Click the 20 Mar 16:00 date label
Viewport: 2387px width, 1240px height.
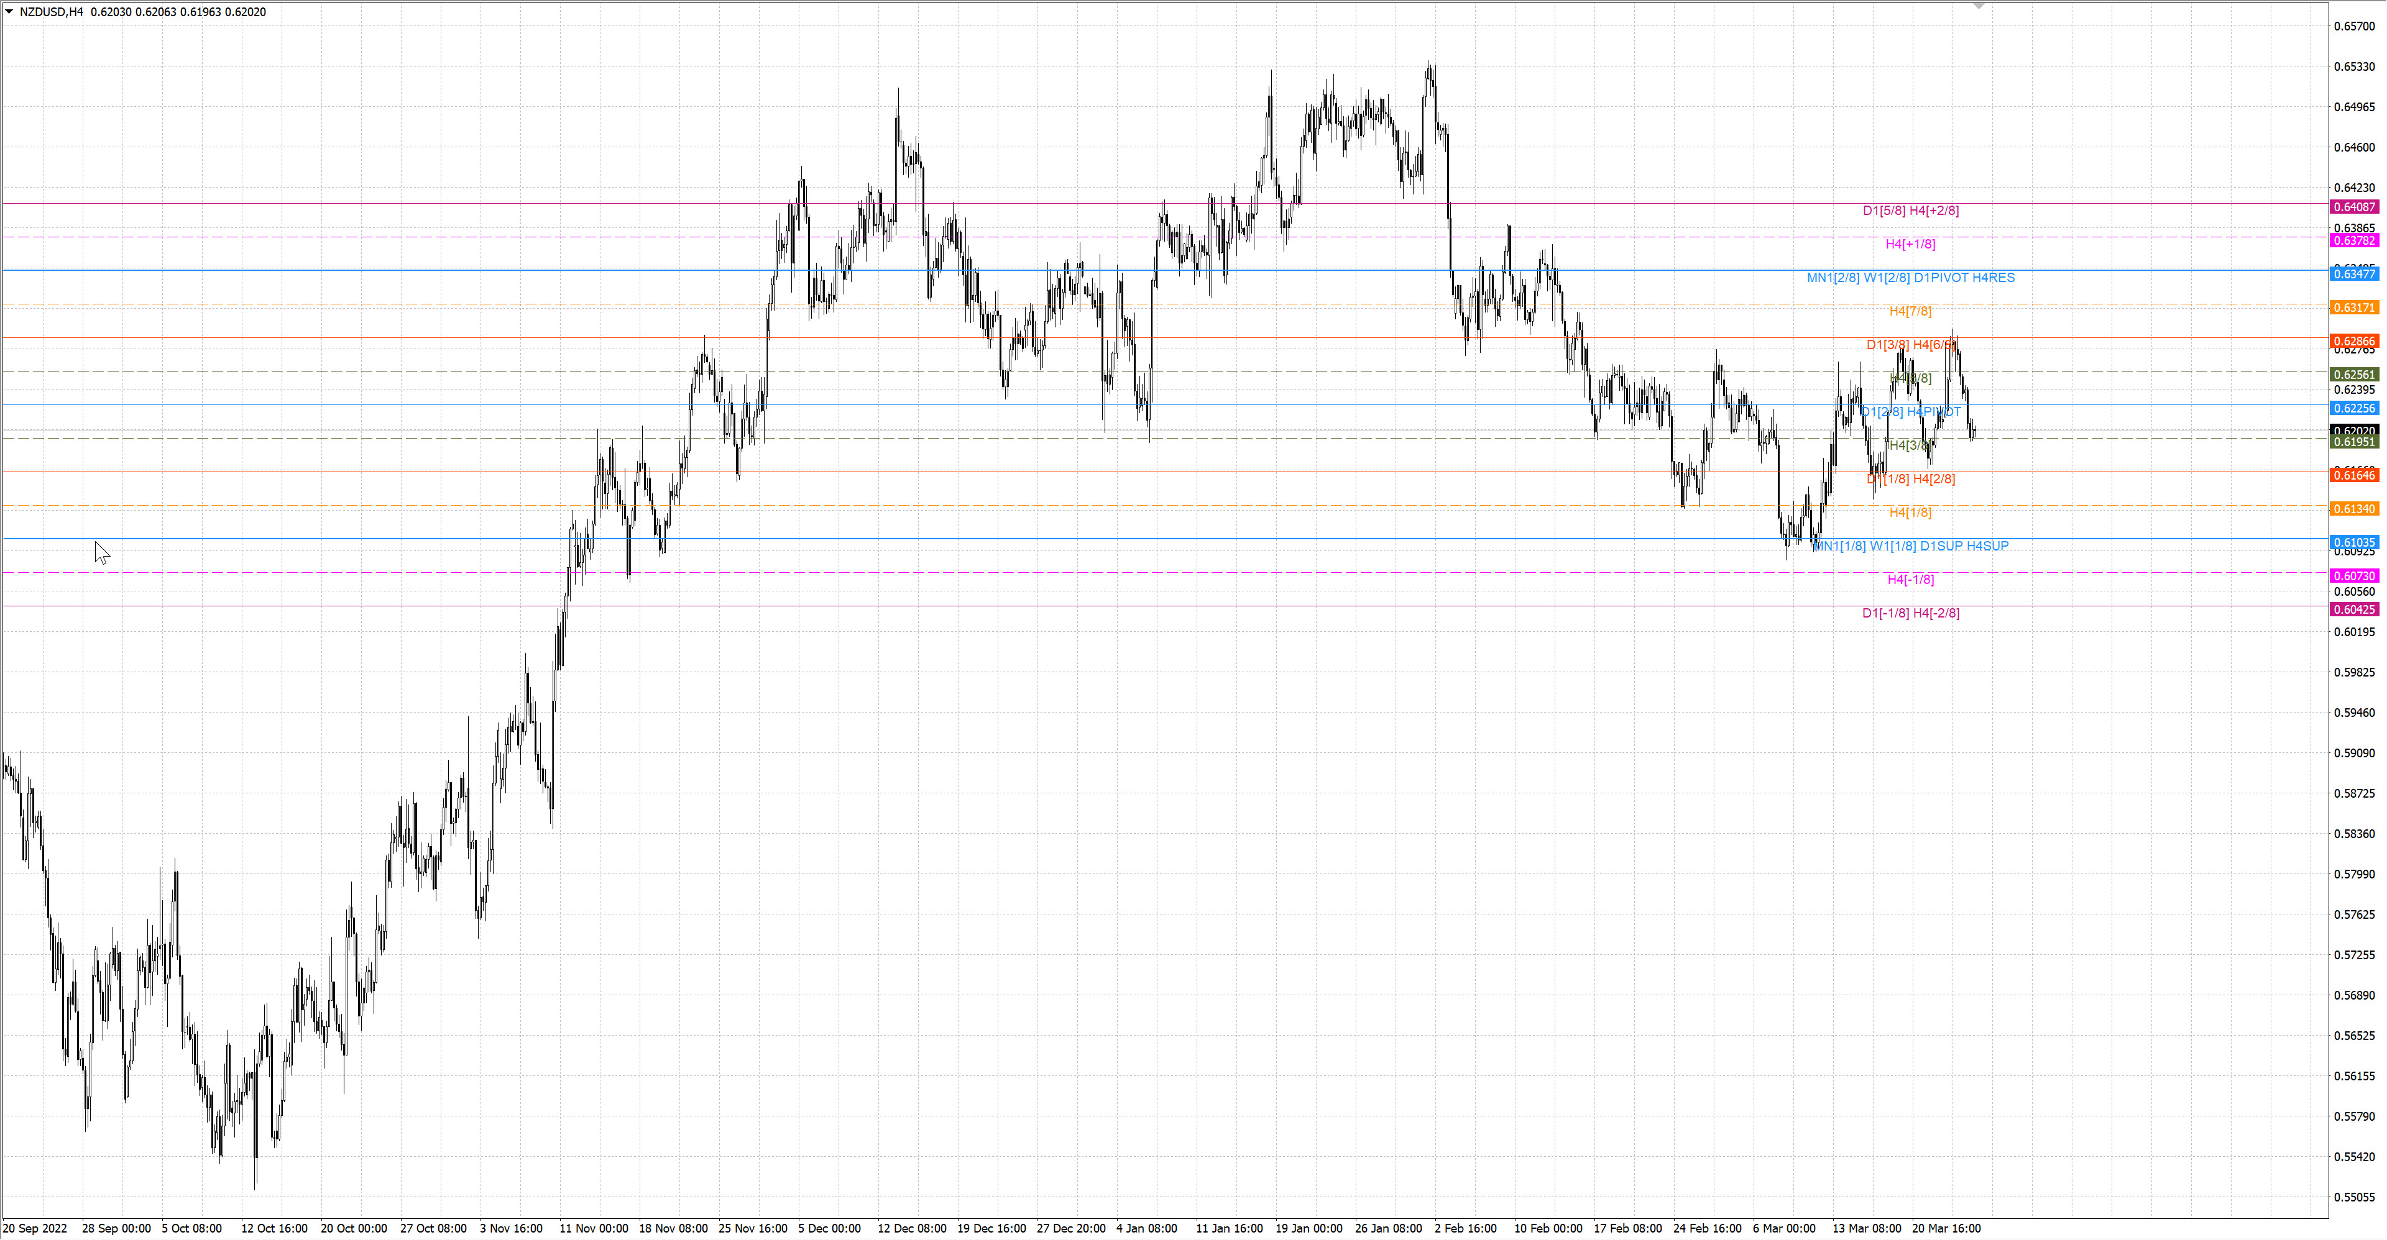tap(1947, 1229)
